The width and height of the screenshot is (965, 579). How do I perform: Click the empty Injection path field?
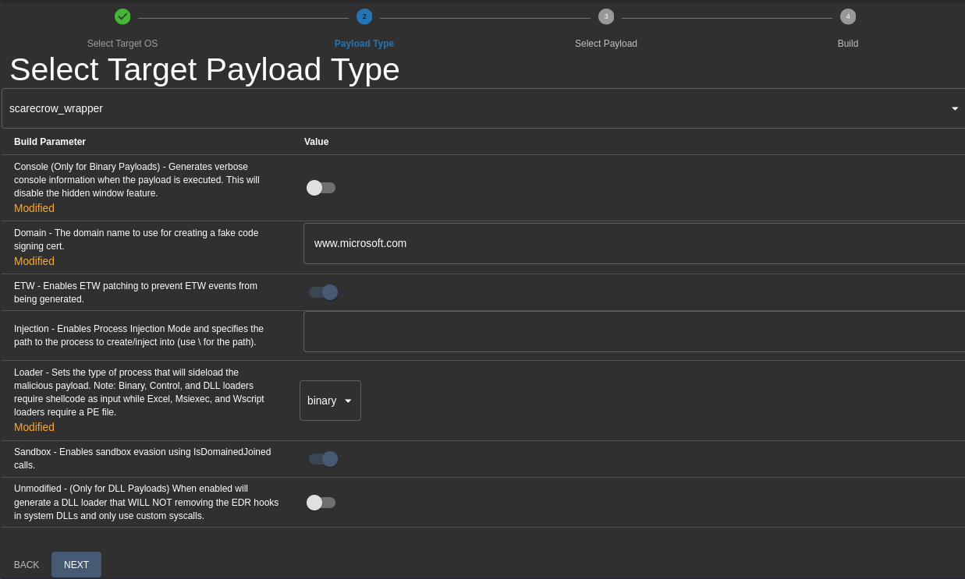coord(634,332)
